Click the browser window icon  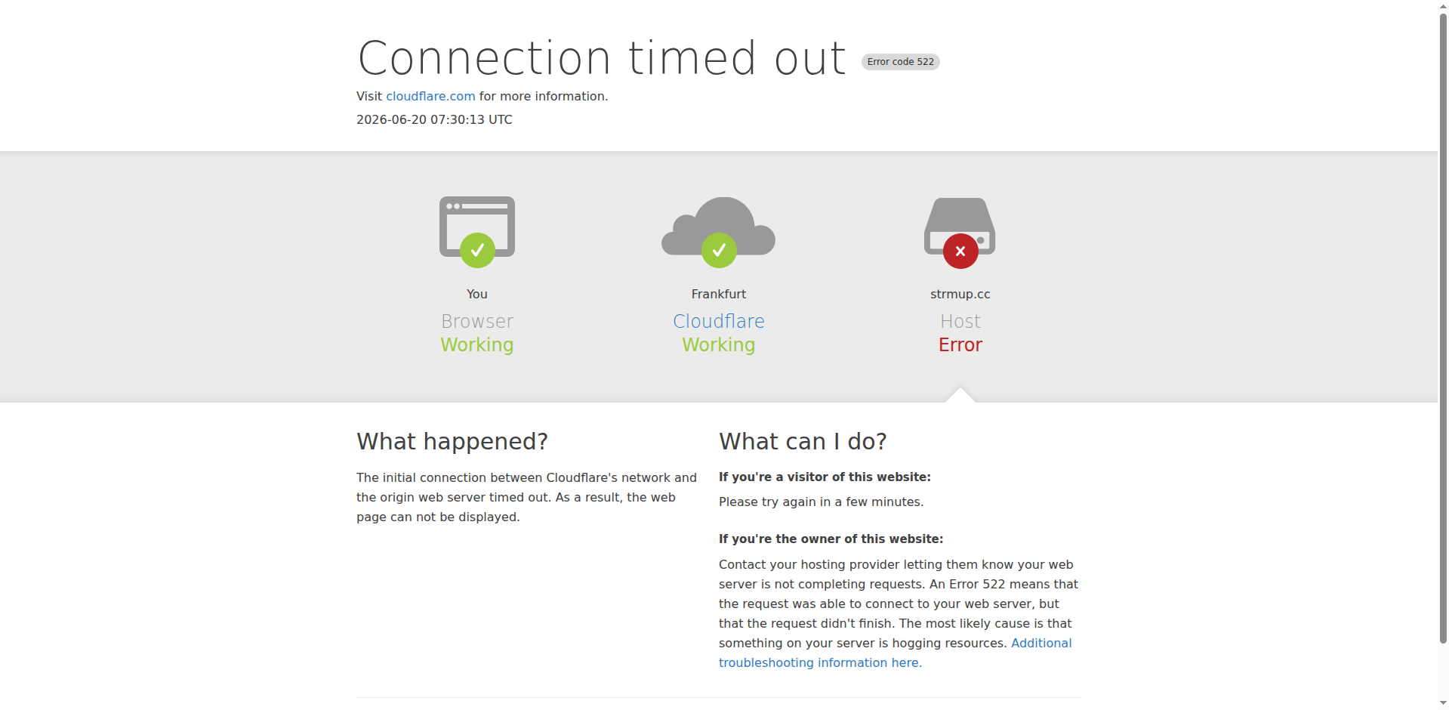(x=477, y=227)
